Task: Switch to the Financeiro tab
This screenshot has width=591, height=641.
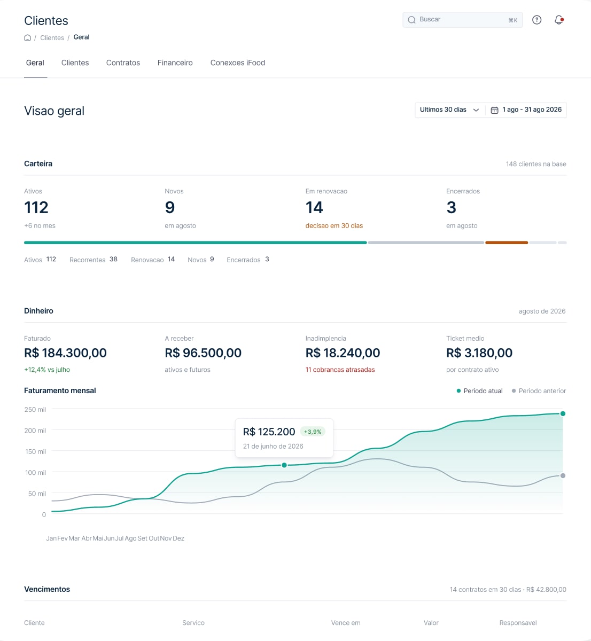Action: click(x=175, y=63)
